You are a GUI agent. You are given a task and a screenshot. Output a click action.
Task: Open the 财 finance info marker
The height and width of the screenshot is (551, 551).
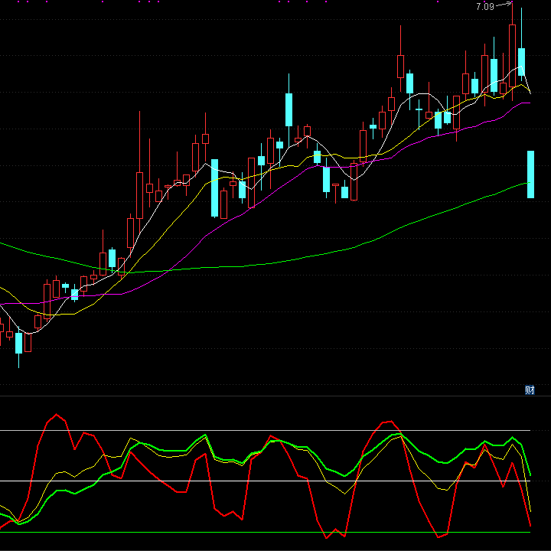coord(530,390)
